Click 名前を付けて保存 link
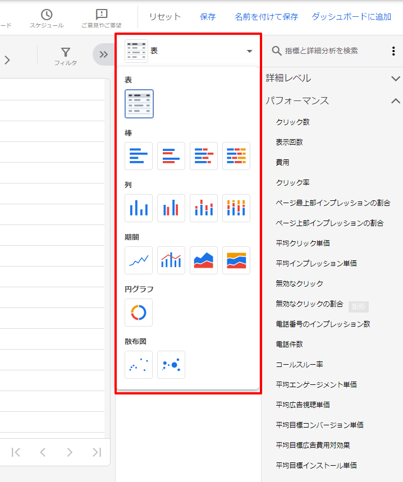Screen dimensions: 403x482 tap(267, 17)
